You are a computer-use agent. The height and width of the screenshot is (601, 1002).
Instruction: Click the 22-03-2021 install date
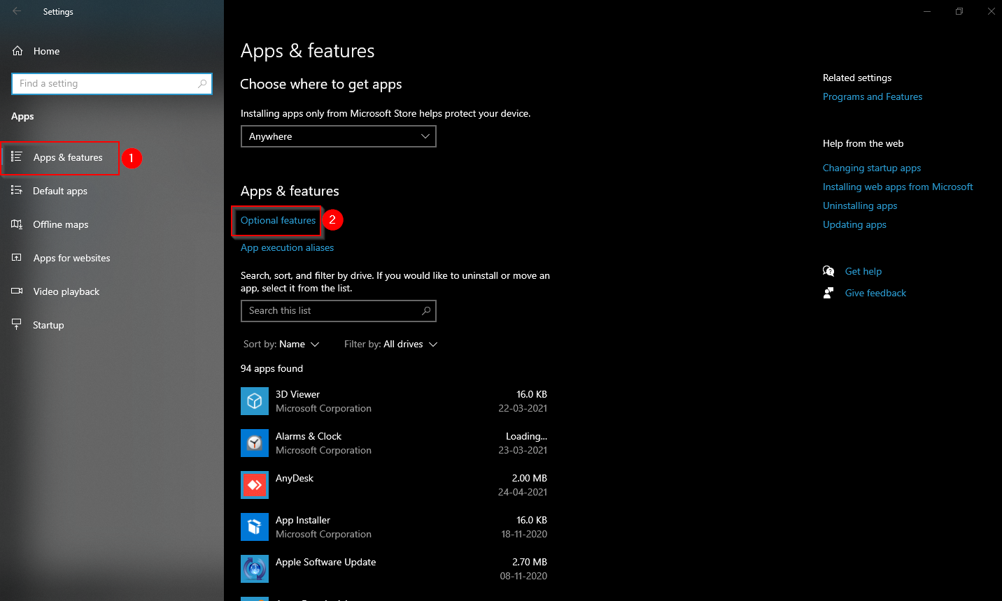[x=523, y=408]
